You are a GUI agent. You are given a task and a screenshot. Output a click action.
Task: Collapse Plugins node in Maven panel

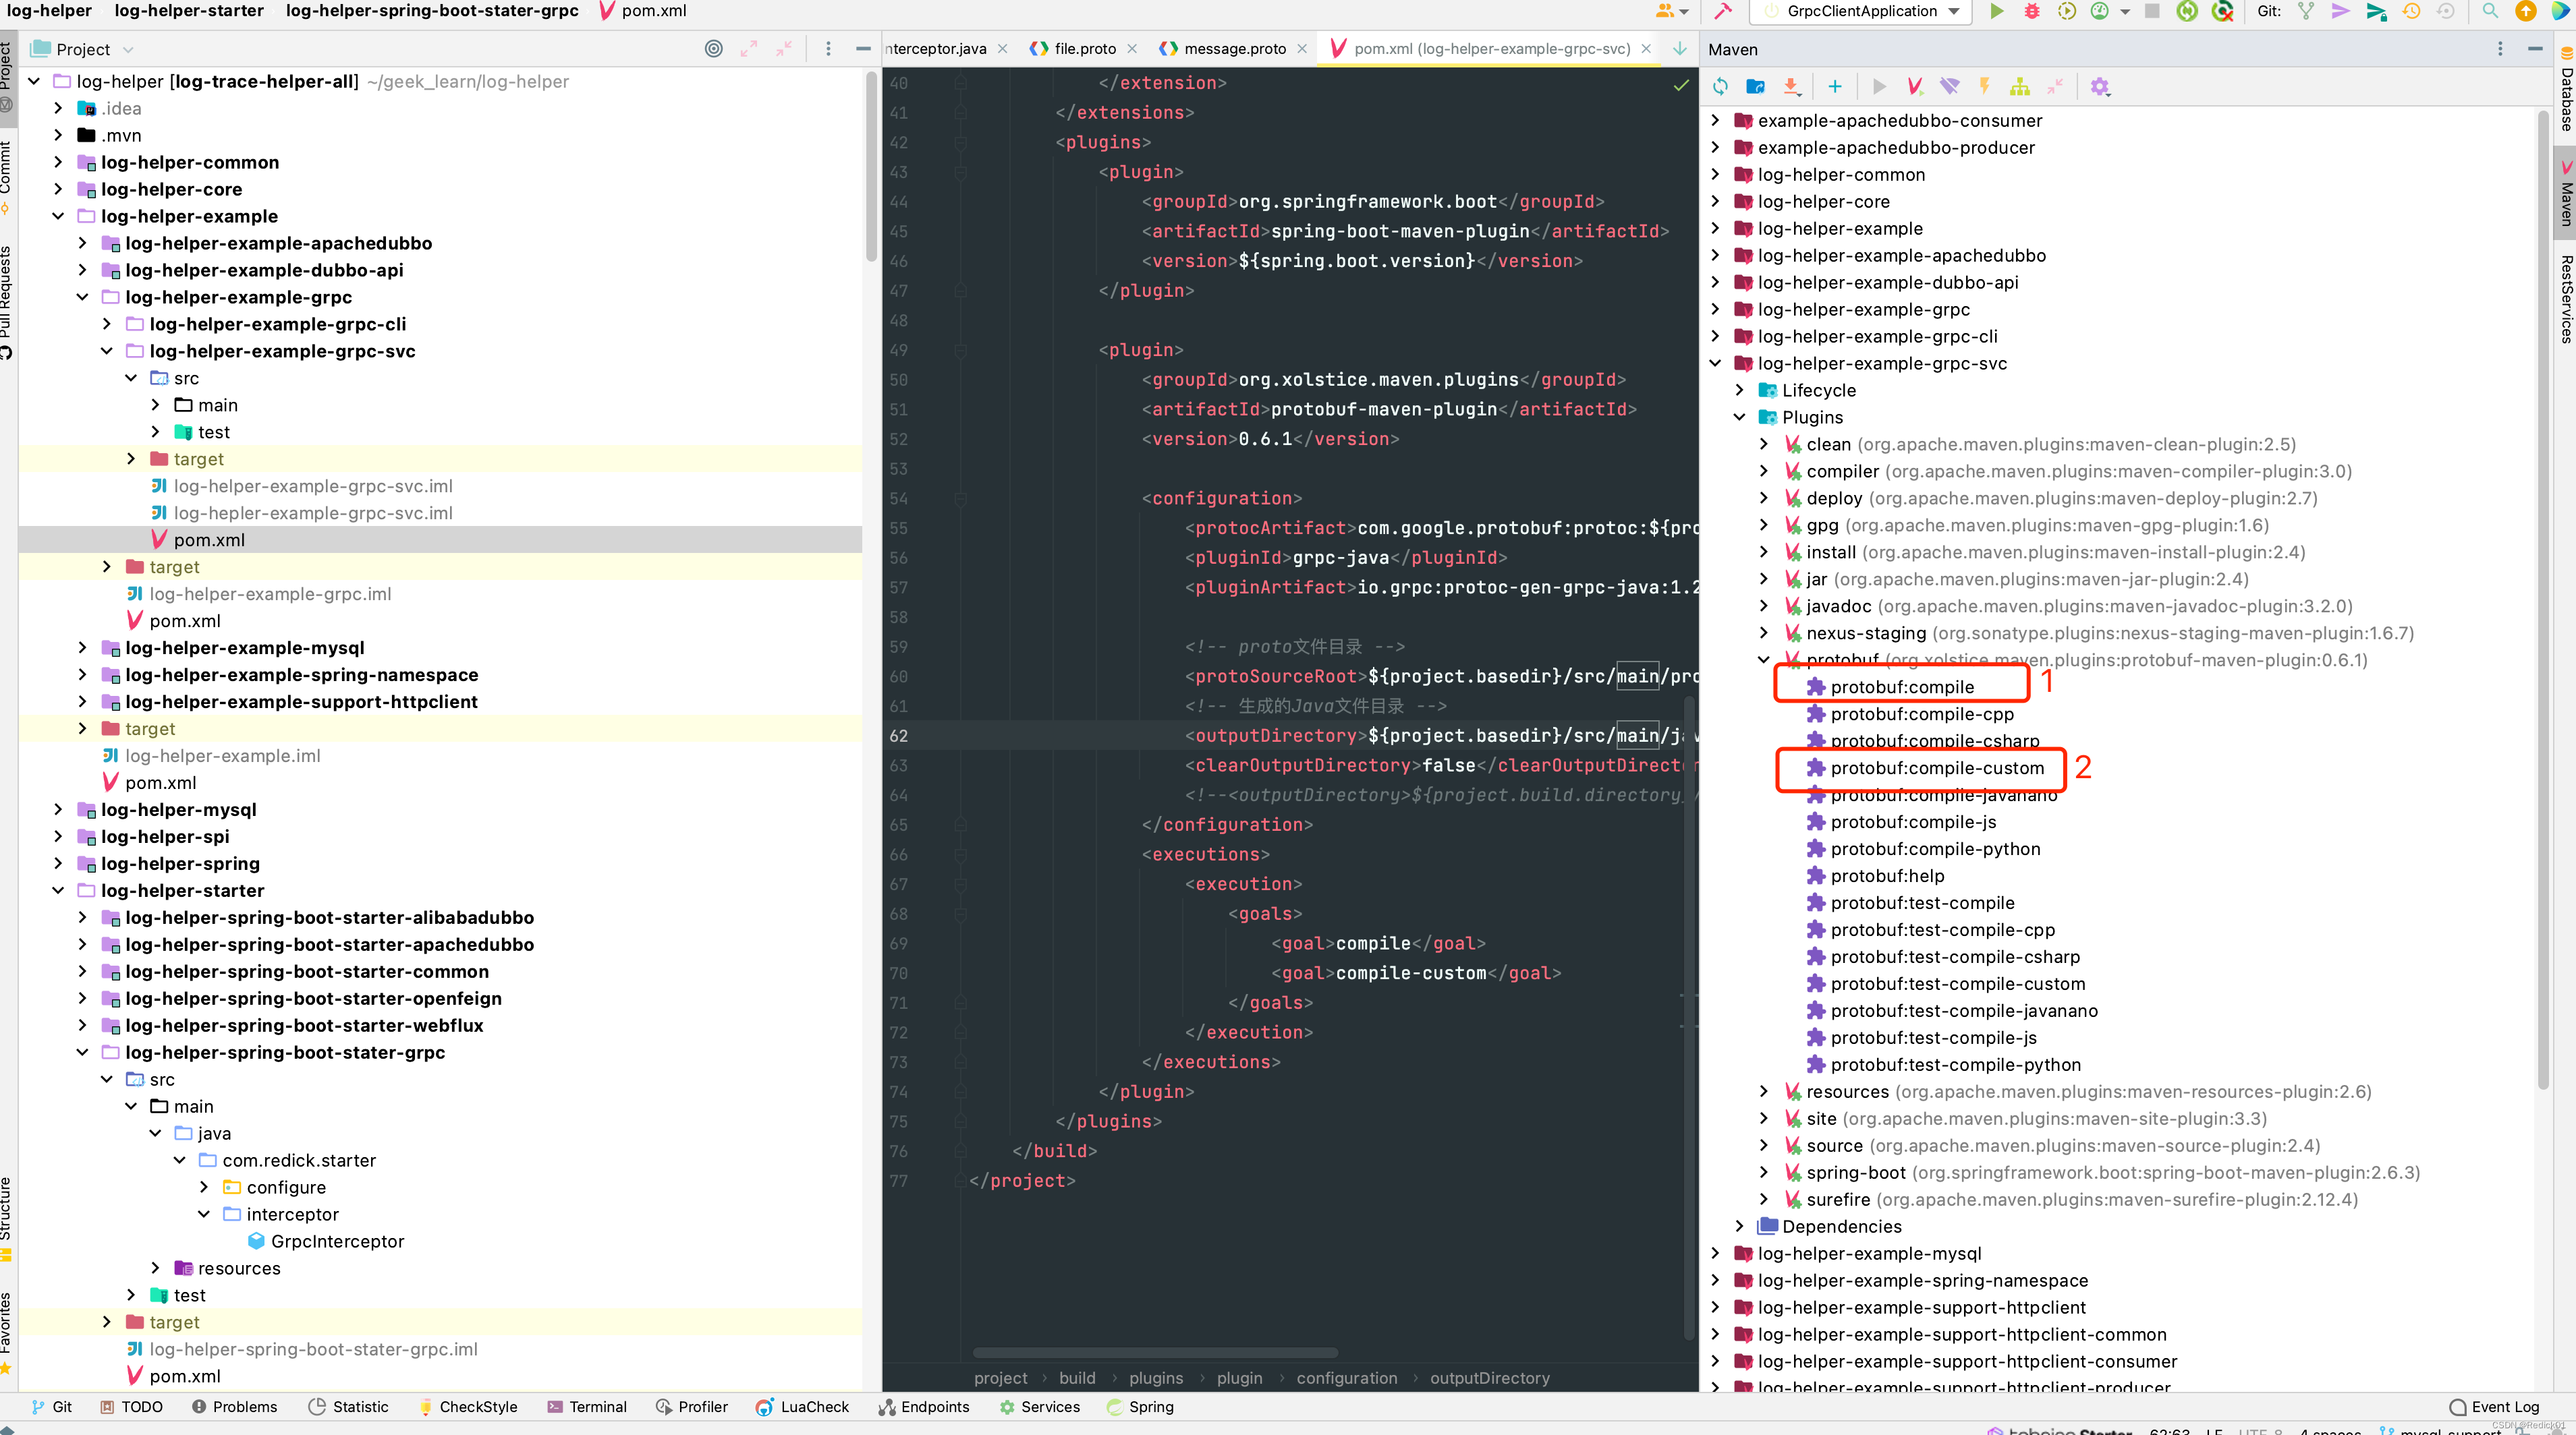[1740, 417]
